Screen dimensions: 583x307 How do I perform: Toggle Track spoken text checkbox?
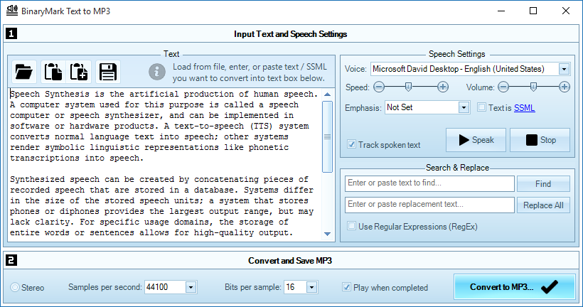(x=351, y=144)
